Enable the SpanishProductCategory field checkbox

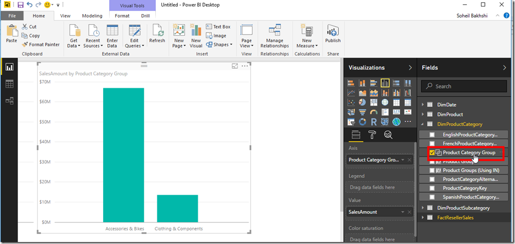[432, 197]
